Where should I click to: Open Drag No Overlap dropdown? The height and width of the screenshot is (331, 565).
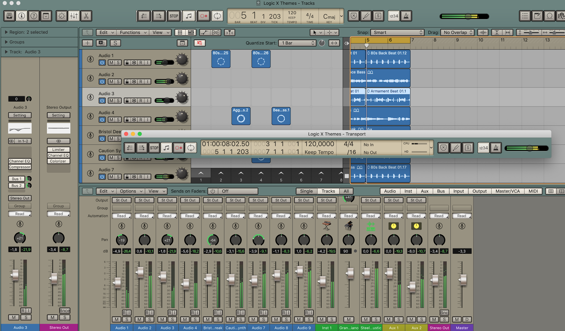point(457,33)
